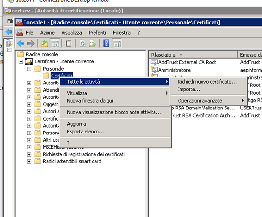
Task: Click the Export list toolbar icon
Action: tap(93, 44)
